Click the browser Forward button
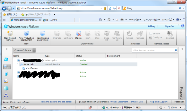 9,8
